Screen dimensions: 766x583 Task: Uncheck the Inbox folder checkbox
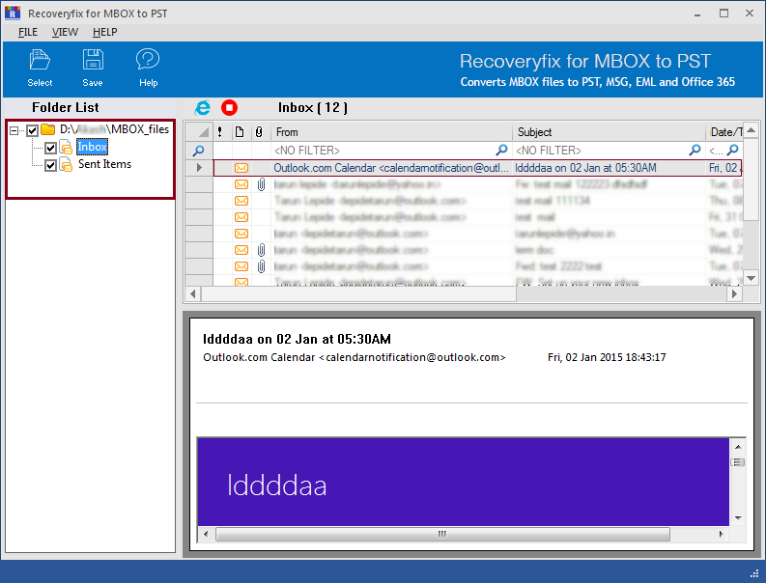coord(50,148)
